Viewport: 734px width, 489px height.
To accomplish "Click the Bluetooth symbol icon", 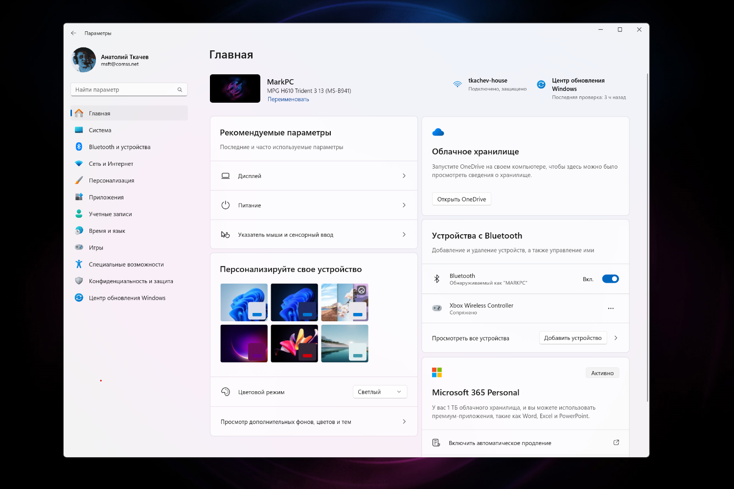I will (x=437, y=279).
